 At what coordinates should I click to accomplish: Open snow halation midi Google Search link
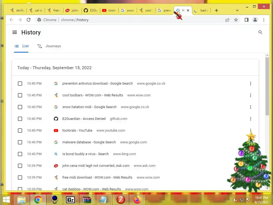pyautogui.click(x=89, y=107)
